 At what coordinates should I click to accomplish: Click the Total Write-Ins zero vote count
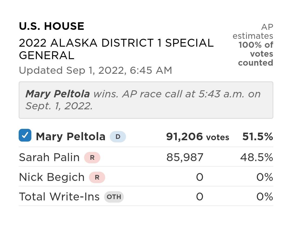point(199,197)
